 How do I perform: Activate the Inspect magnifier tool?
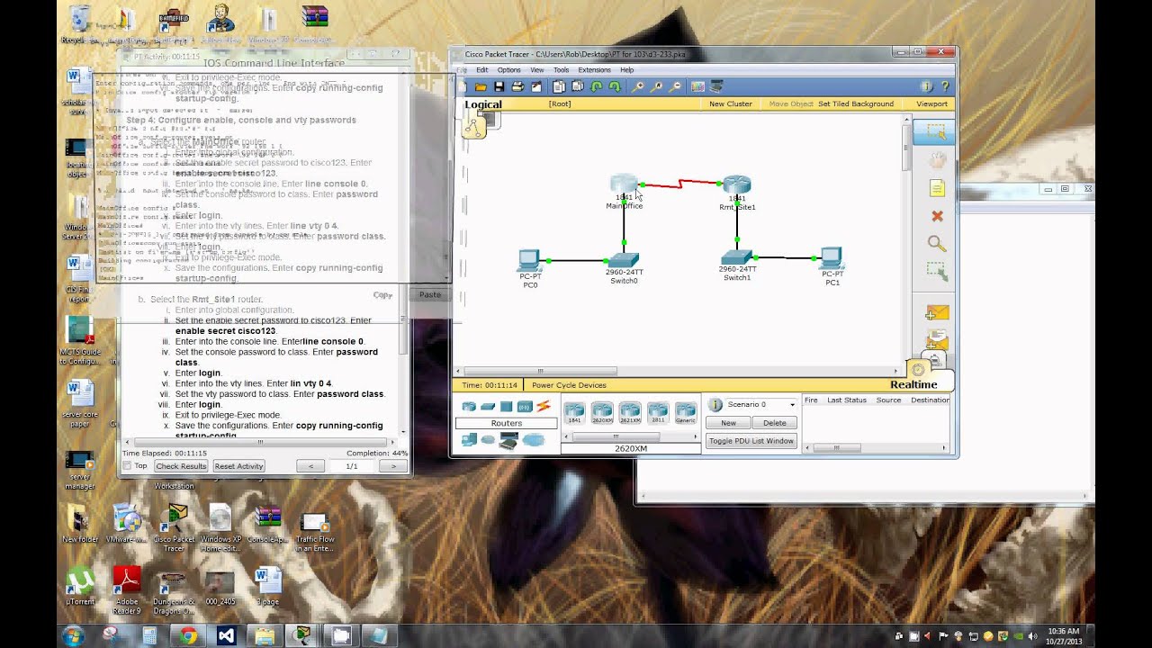point(936,244)
